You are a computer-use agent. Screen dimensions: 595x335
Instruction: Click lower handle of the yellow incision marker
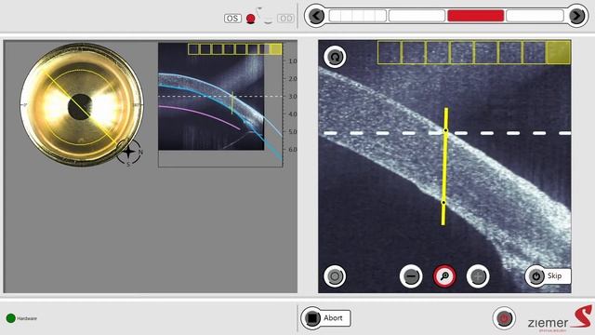point(443,203)
